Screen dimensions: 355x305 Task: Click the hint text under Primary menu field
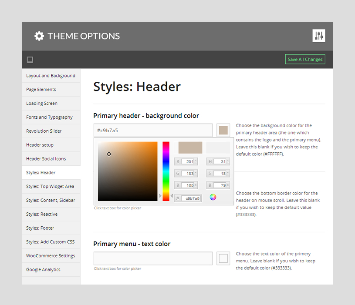[118, 268]
